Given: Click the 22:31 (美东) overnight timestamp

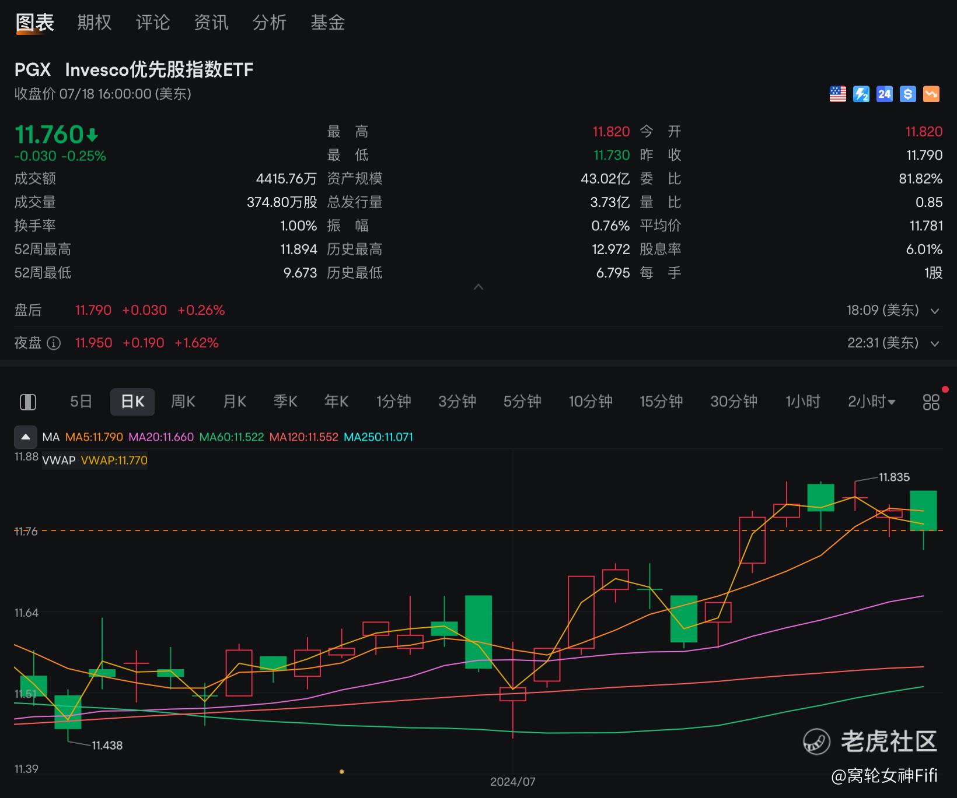Looking at the screenshot, I should pyautogui.click(x=883, y=343).
